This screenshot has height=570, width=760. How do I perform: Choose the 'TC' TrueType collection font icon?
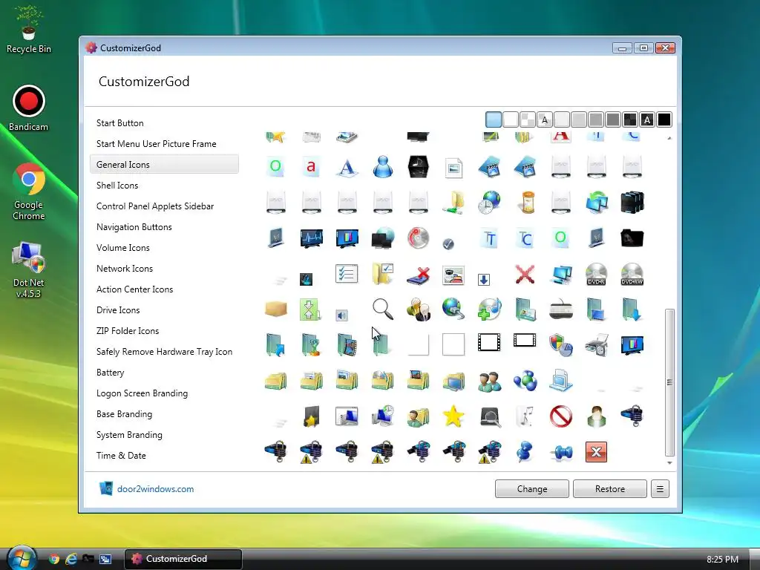[525, 238]
